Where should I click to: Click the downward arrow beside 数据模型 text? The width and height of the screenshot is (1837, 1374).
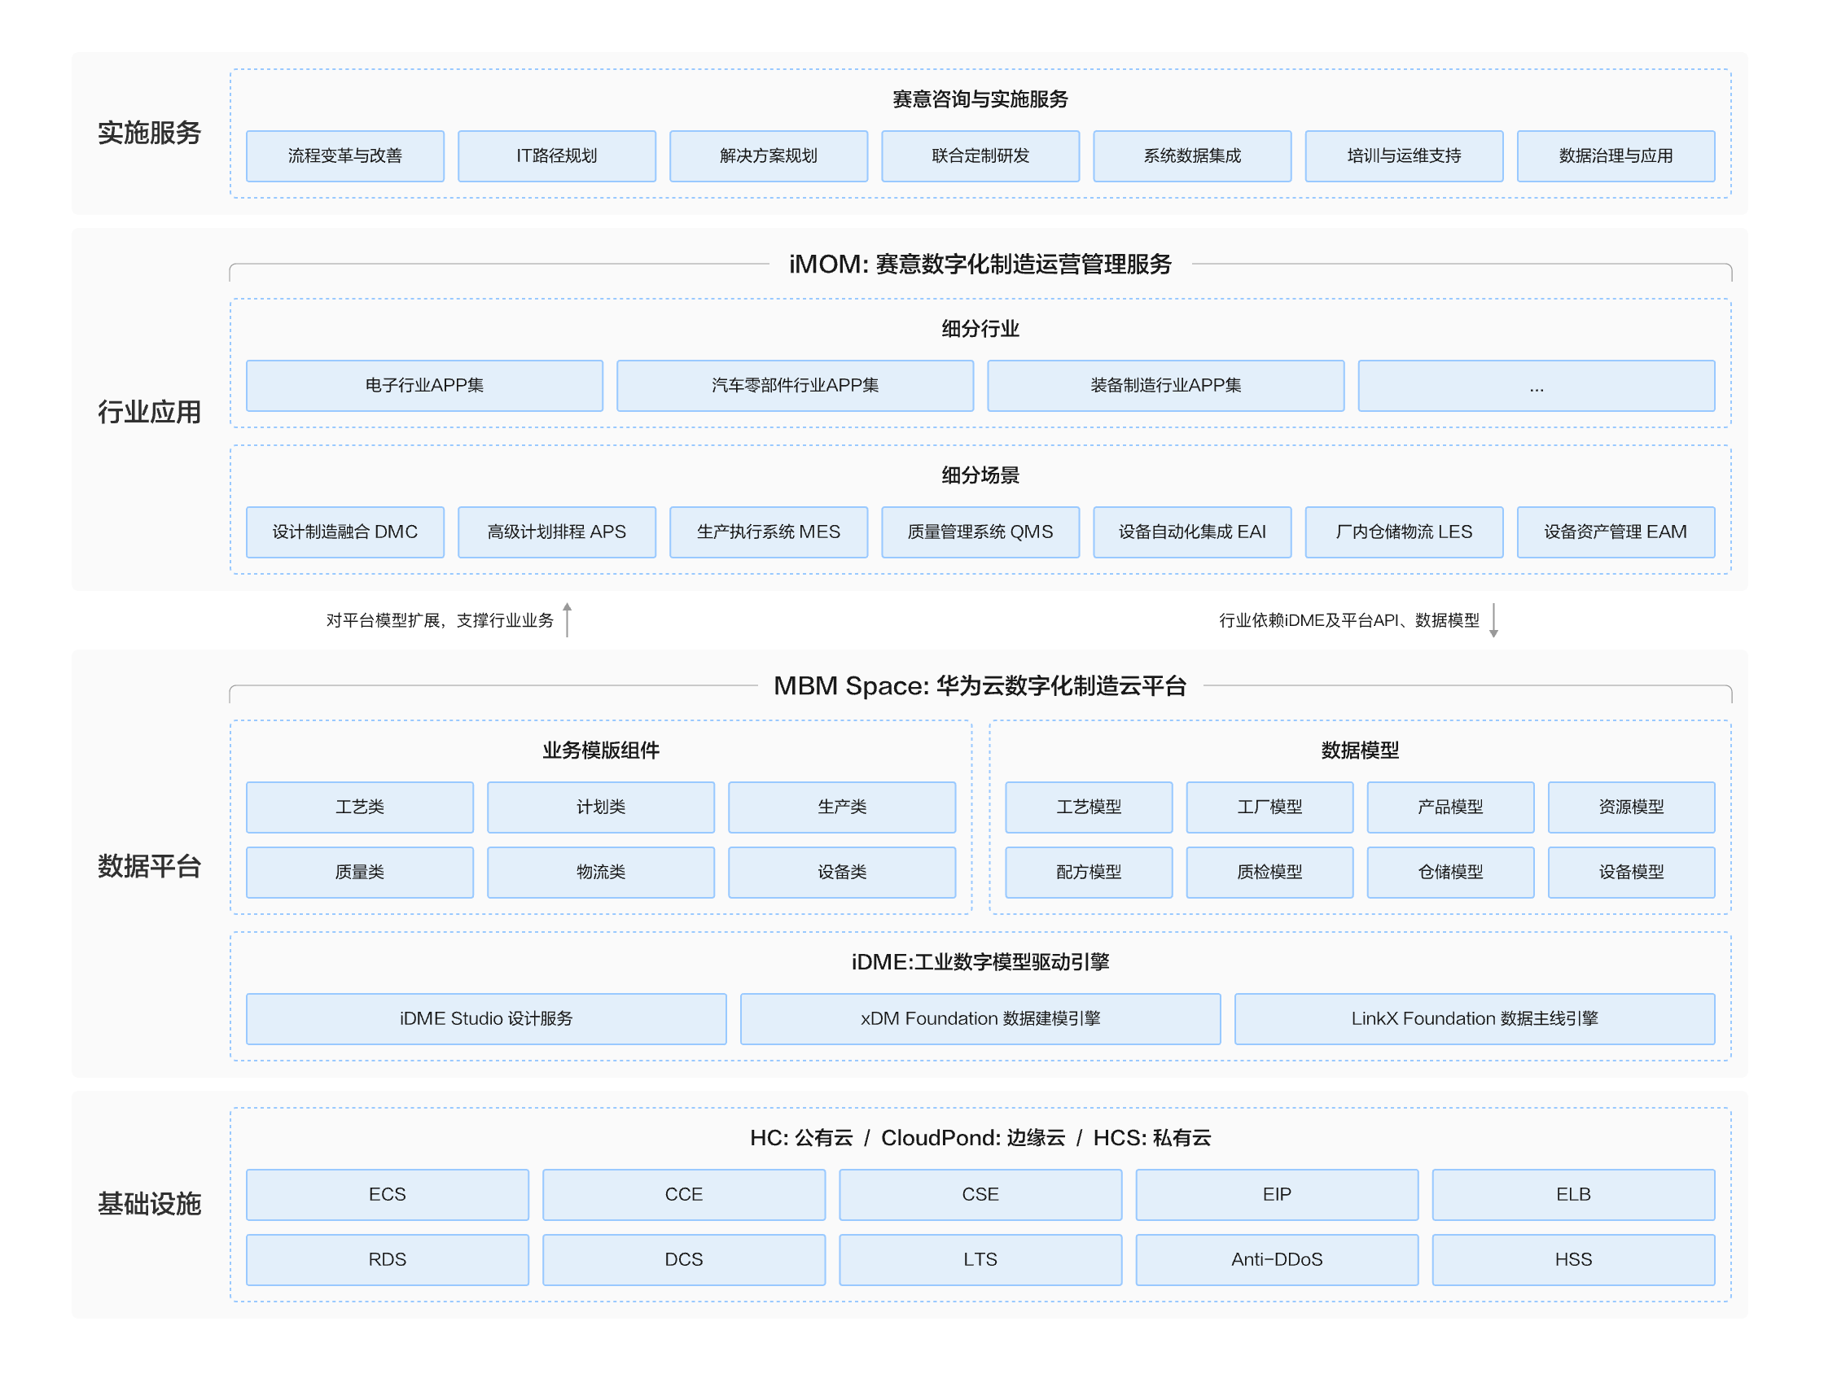pyautogui.click(x=1493, y=620)
